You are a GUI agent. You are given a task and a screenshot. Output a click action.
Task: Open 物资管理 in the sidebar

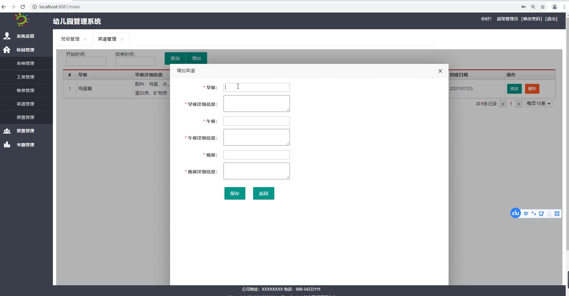pyautogui.click(x=26, y=90)
